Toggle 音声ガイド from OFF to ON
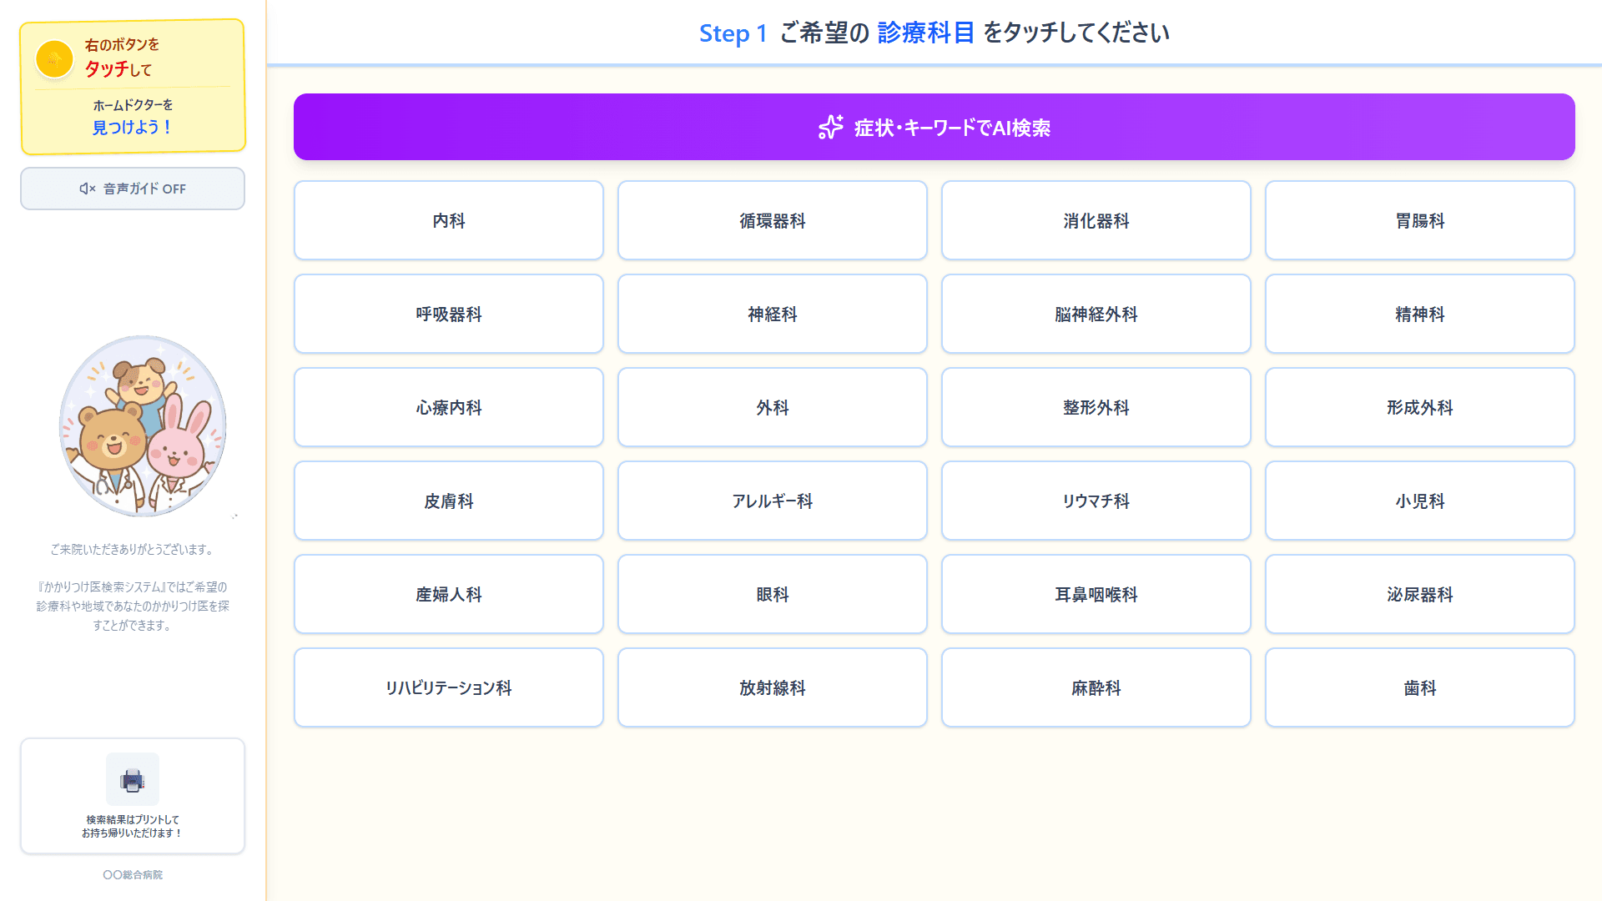The height and width of the screenshot is (901, 1602). pyautogui.click(x=132, y=189)
